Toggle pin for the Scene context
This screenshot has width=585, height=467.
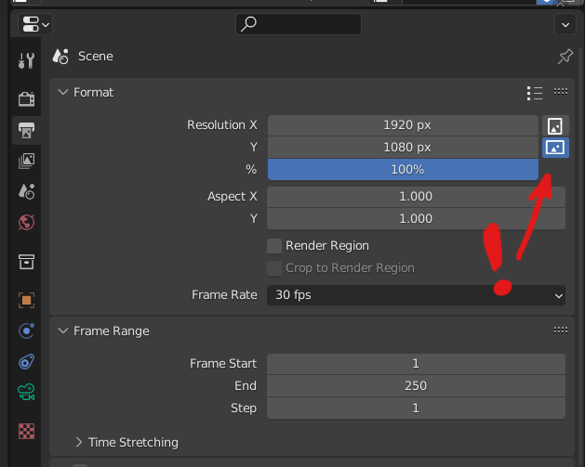(565, 57)
